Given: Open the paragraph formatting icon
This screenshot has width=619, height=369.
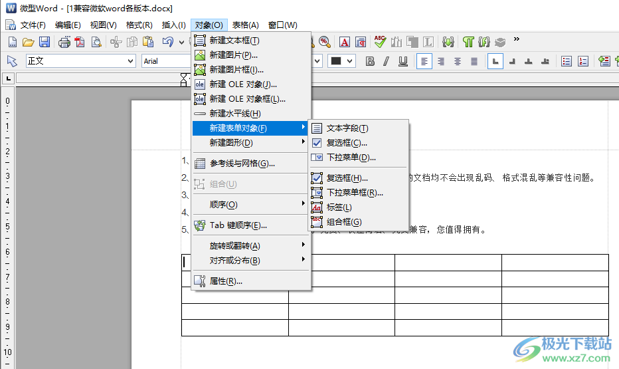Looking at the screenshot, I should [x=361, y=42].
